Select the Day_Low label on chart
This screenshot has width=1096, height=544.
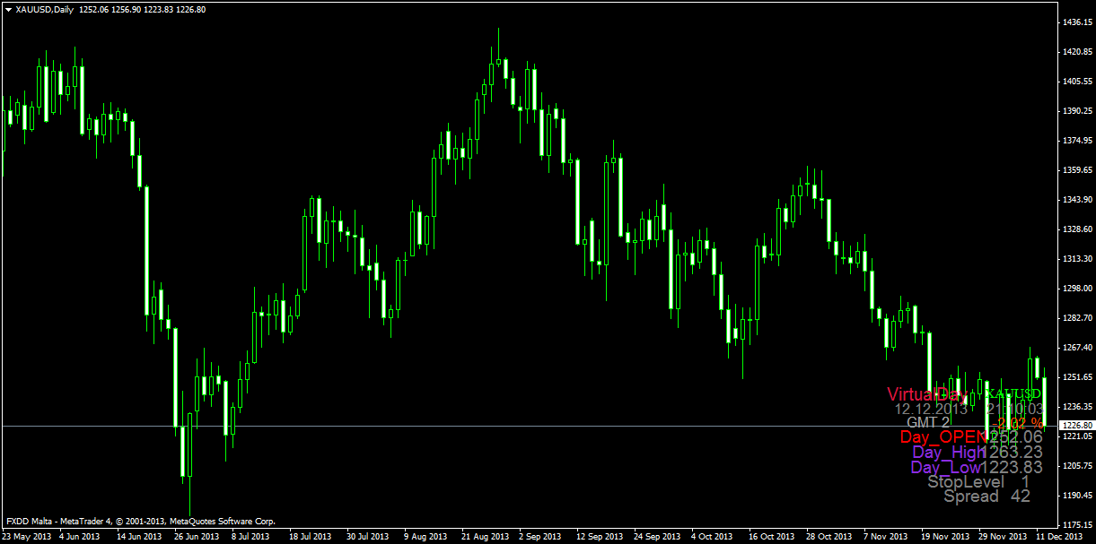(x=945, y=467)
